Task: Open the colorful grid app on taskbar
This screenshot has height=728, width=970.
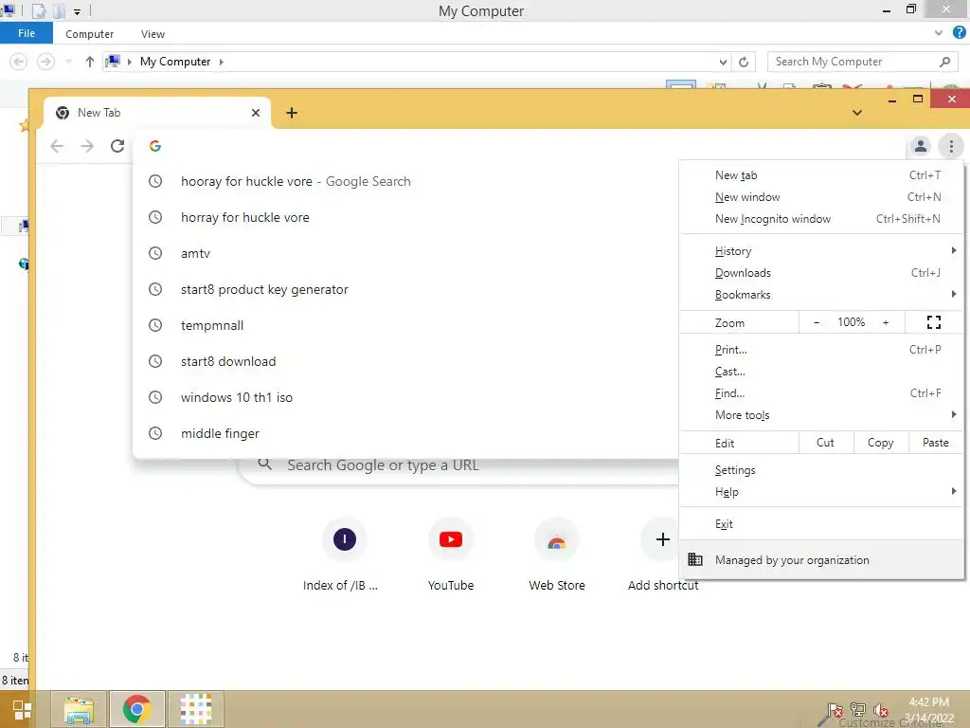Action: point(195,709)
